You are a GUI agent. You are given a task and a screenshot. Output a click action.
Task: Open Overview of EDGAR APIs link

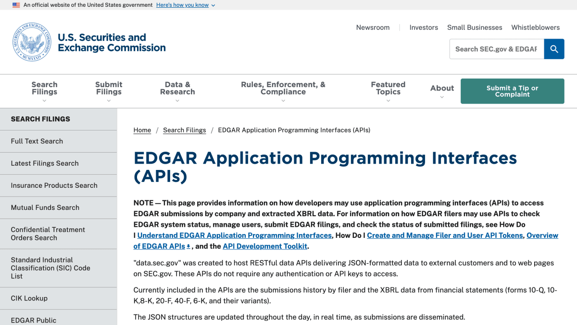346,241
